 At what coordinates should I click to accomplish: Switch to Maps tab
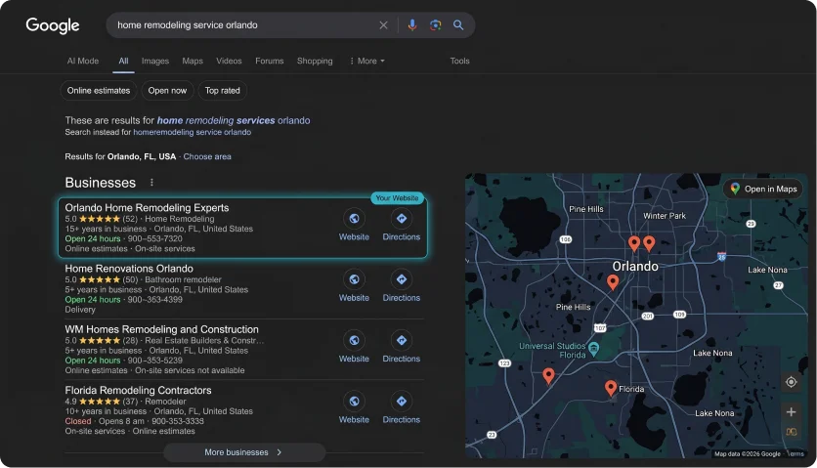(193, 61)
